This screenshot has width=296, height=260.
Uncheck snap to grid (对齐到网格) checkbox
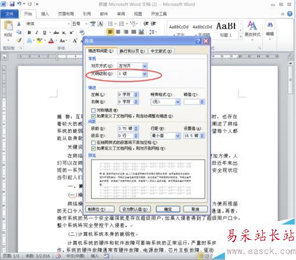click(94, 148)
